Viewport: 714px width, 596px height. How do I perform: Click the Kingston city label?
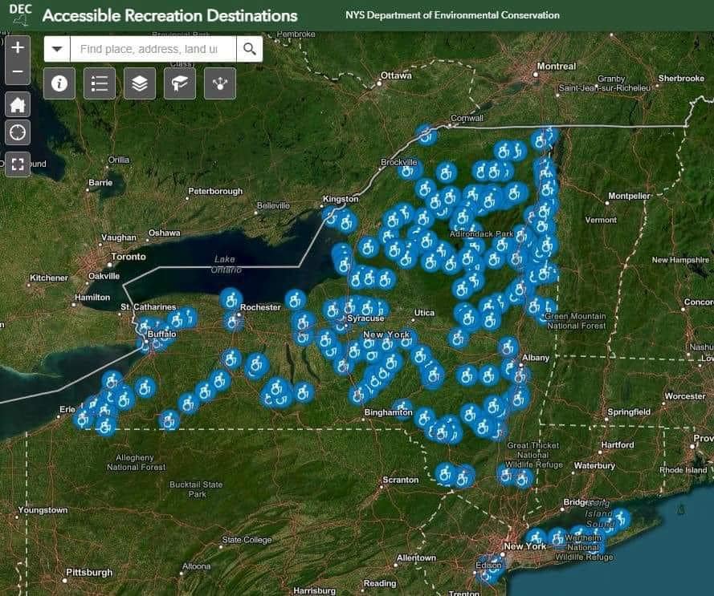(x=341, y=199)
